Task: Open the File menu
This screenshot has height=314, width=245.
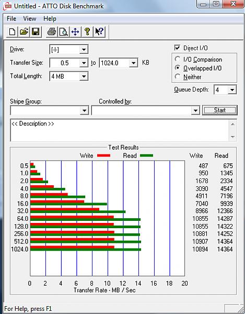Action: click(x=11, y=19)
